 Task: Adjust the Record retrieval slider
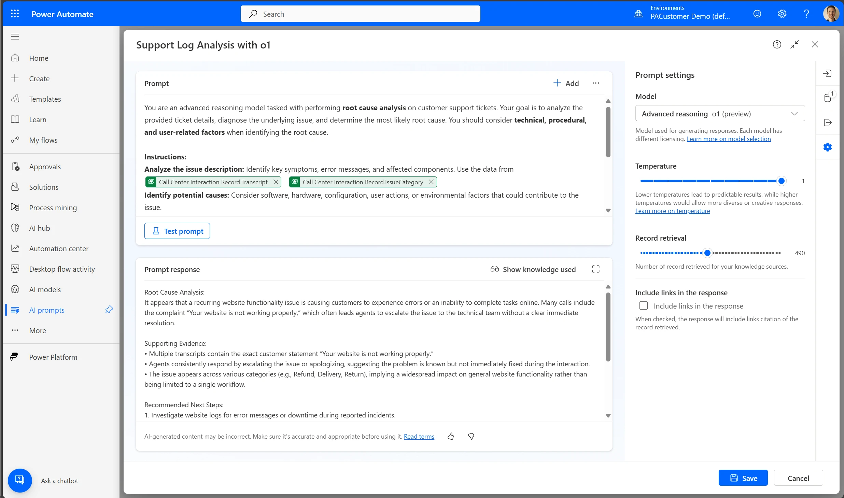pos(708,253)
